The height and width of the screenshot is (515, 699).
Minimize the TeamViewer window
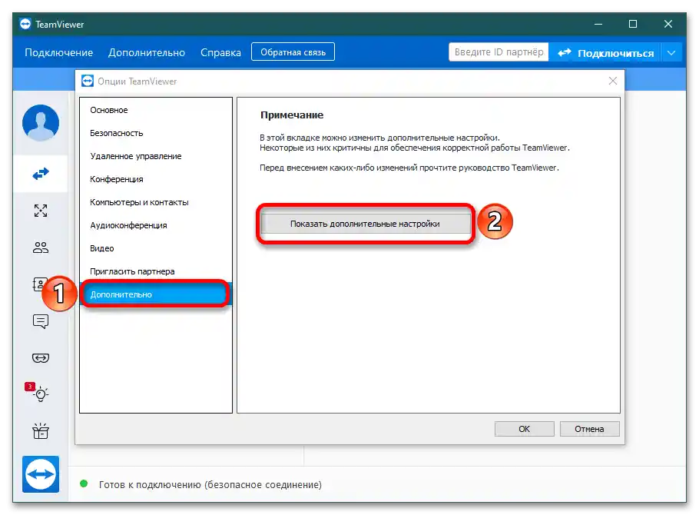coord(598,24)
